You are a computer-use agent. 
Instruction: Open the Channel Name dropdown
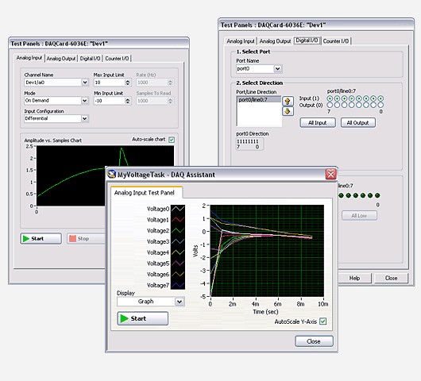(x=85, y=83)
